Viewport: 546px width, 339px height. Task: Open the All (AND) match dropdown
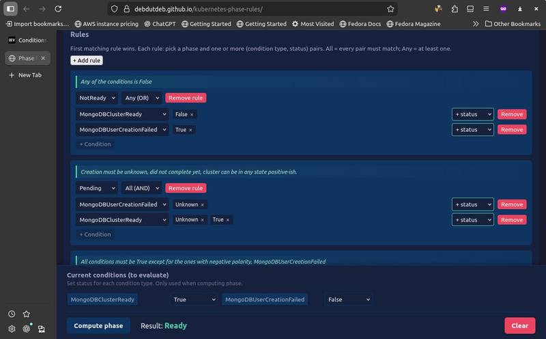[142, 189]
